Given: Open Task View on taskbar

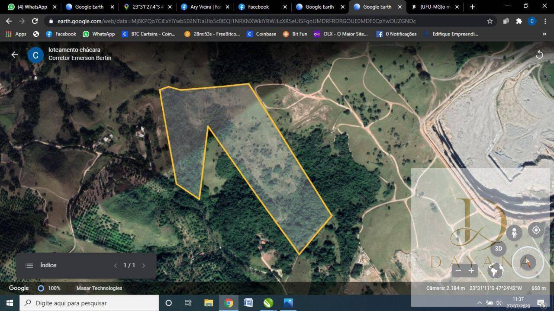Looking at the screenshot, I should click(x=188, y=303).
